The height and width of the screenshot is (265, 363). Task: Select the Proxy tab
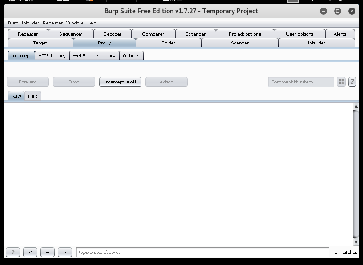click(105, 43)
